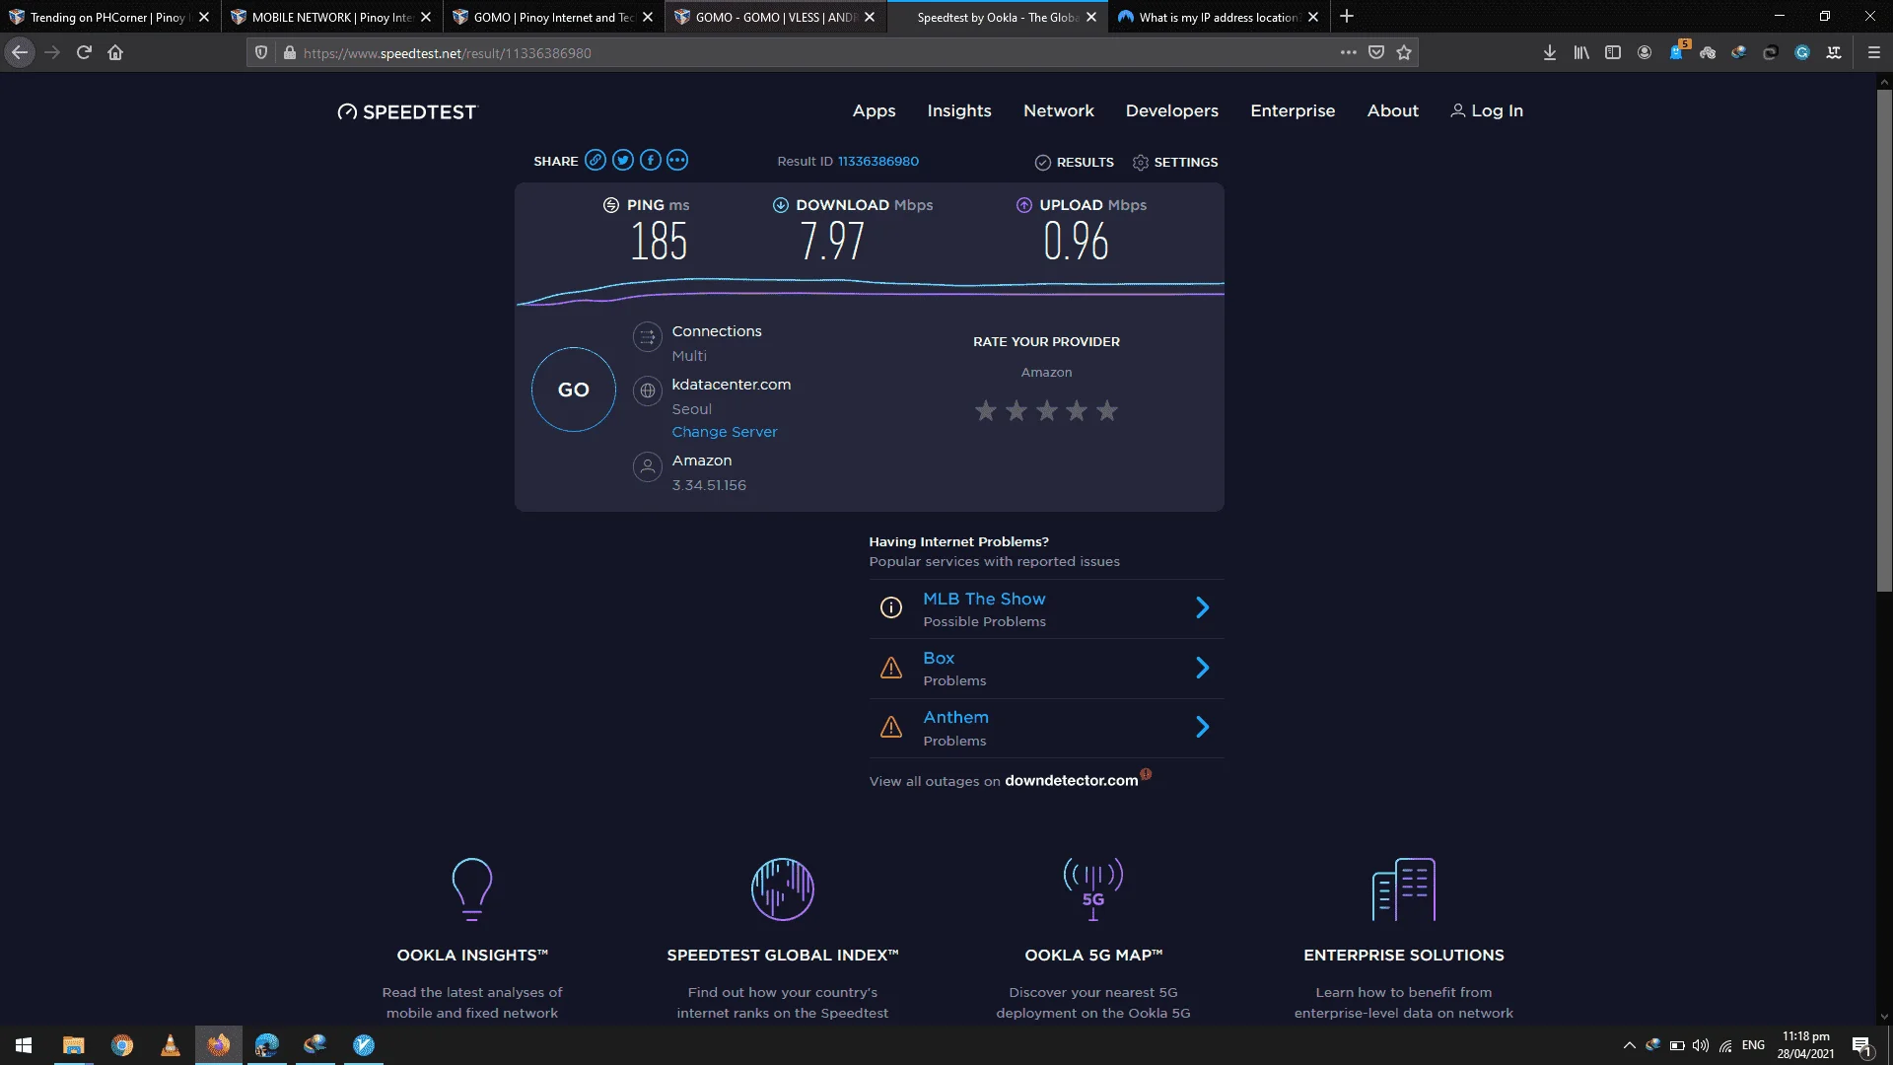Open the Firefox downloads panel

coord(1550,52)
